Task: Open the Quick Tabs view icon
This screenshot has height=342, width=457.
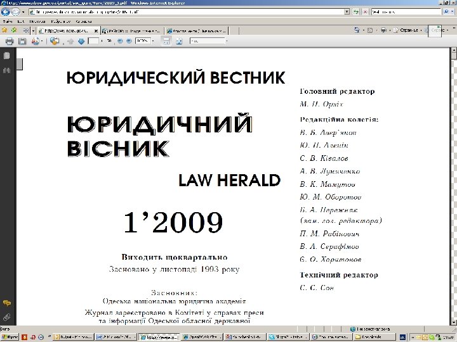Action: [x=26, y=30]
